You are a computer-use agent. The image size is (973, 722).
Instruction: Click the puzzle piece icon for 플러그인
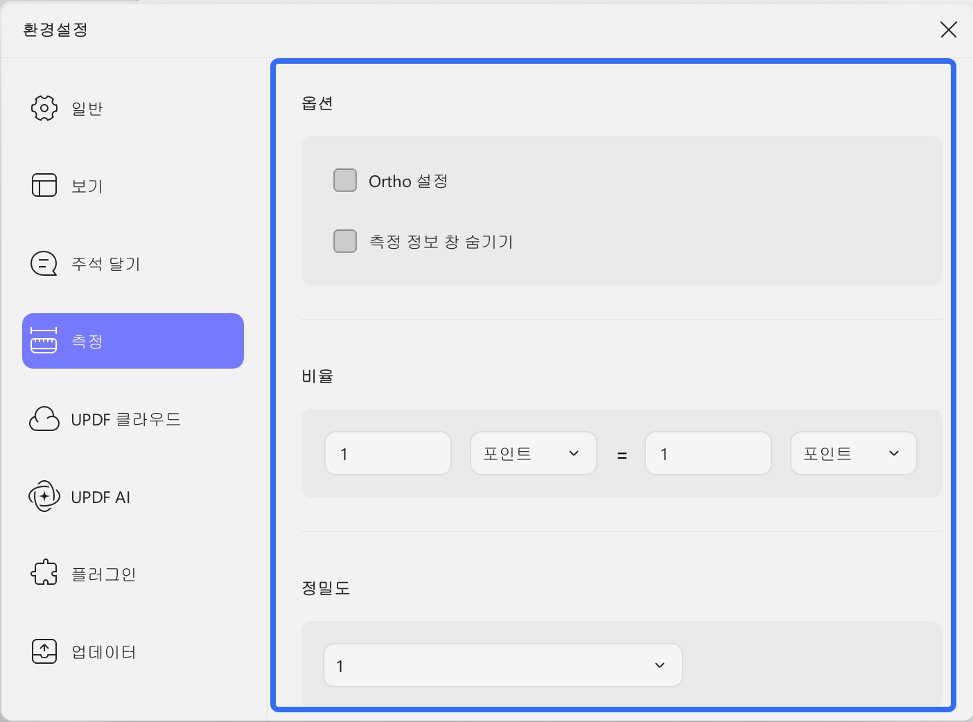[x=44, y=572]
